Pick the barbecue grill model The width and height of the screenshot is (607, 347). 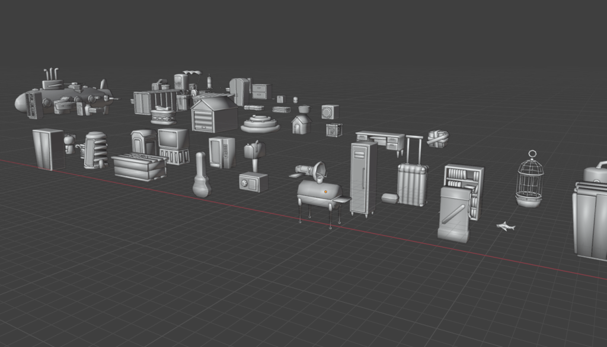[320, 194]
